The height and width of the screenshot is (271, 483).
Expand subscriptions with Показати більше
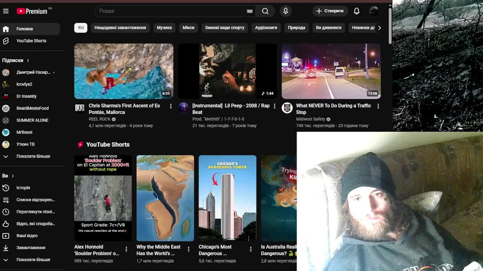tap(30, 156)
